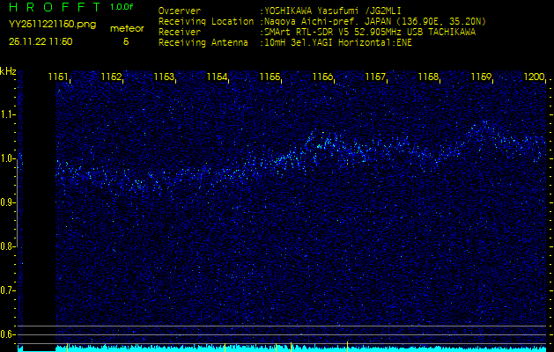Click the 0.8 kHz frequency axis label

pyautogui.click(x=8, y=246)
